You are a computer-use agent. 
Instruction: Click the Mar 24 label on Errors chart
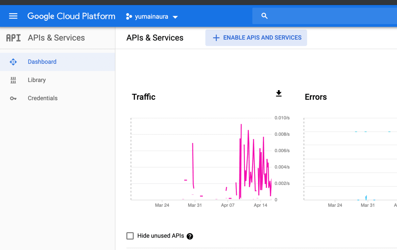click(x=335, y=205)
